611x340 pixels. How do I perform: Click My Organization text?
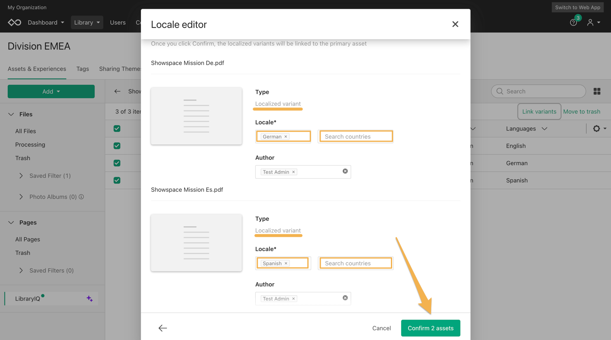point(27,7)
